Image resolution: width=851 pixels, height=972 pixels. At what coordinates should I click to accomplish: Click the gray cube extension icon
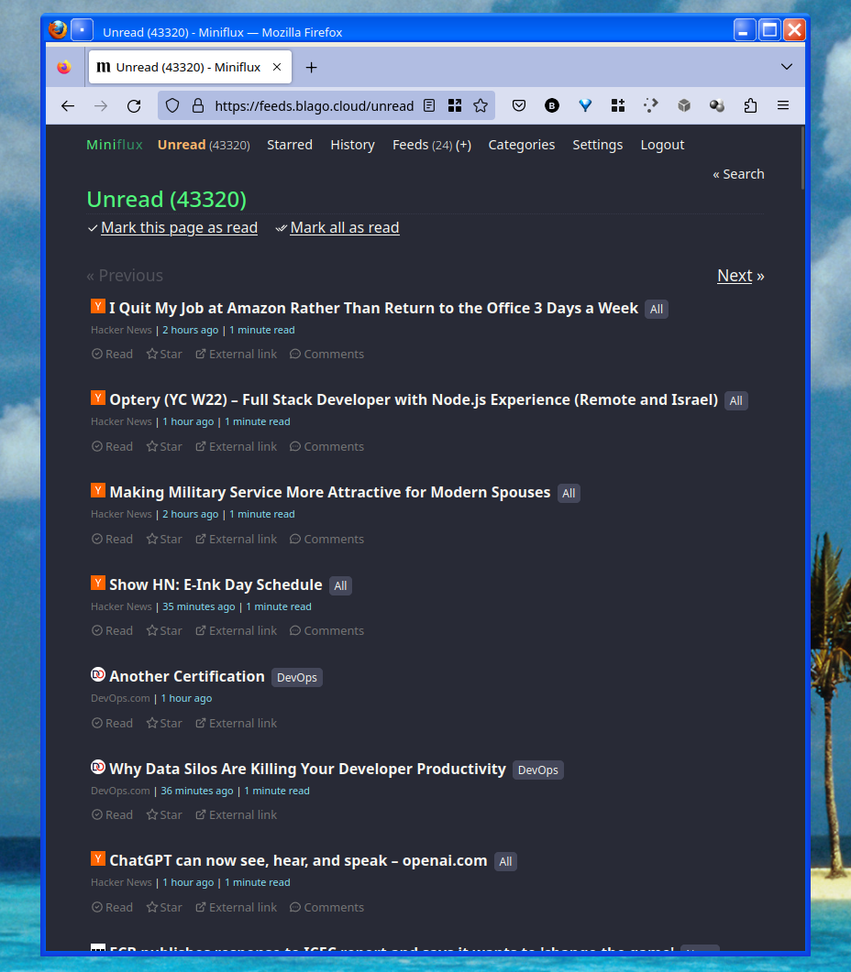click(684, 106)
